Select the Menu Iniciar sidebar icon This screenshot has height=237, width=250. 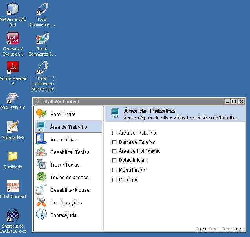click(41, 139)
